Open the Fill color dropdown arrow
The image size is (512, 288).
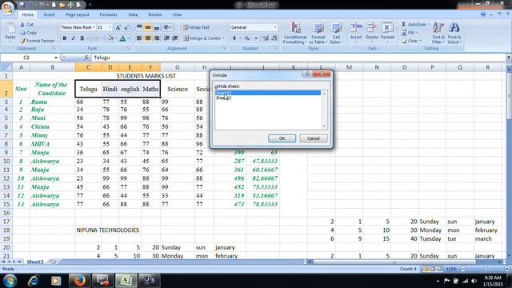click(116, 38)
